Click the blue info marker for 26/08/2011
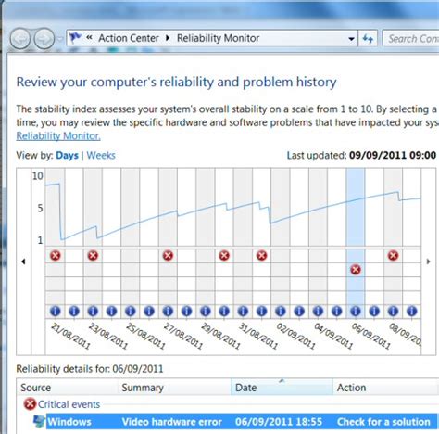Image resolution: width=439 pixels, height=434 pixels. pyautogui.click(x=149, y=311)
